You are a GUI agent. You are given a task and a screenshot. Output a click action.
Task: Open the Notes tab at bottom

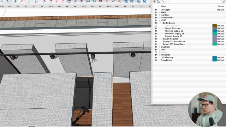[x=32, y=126]
